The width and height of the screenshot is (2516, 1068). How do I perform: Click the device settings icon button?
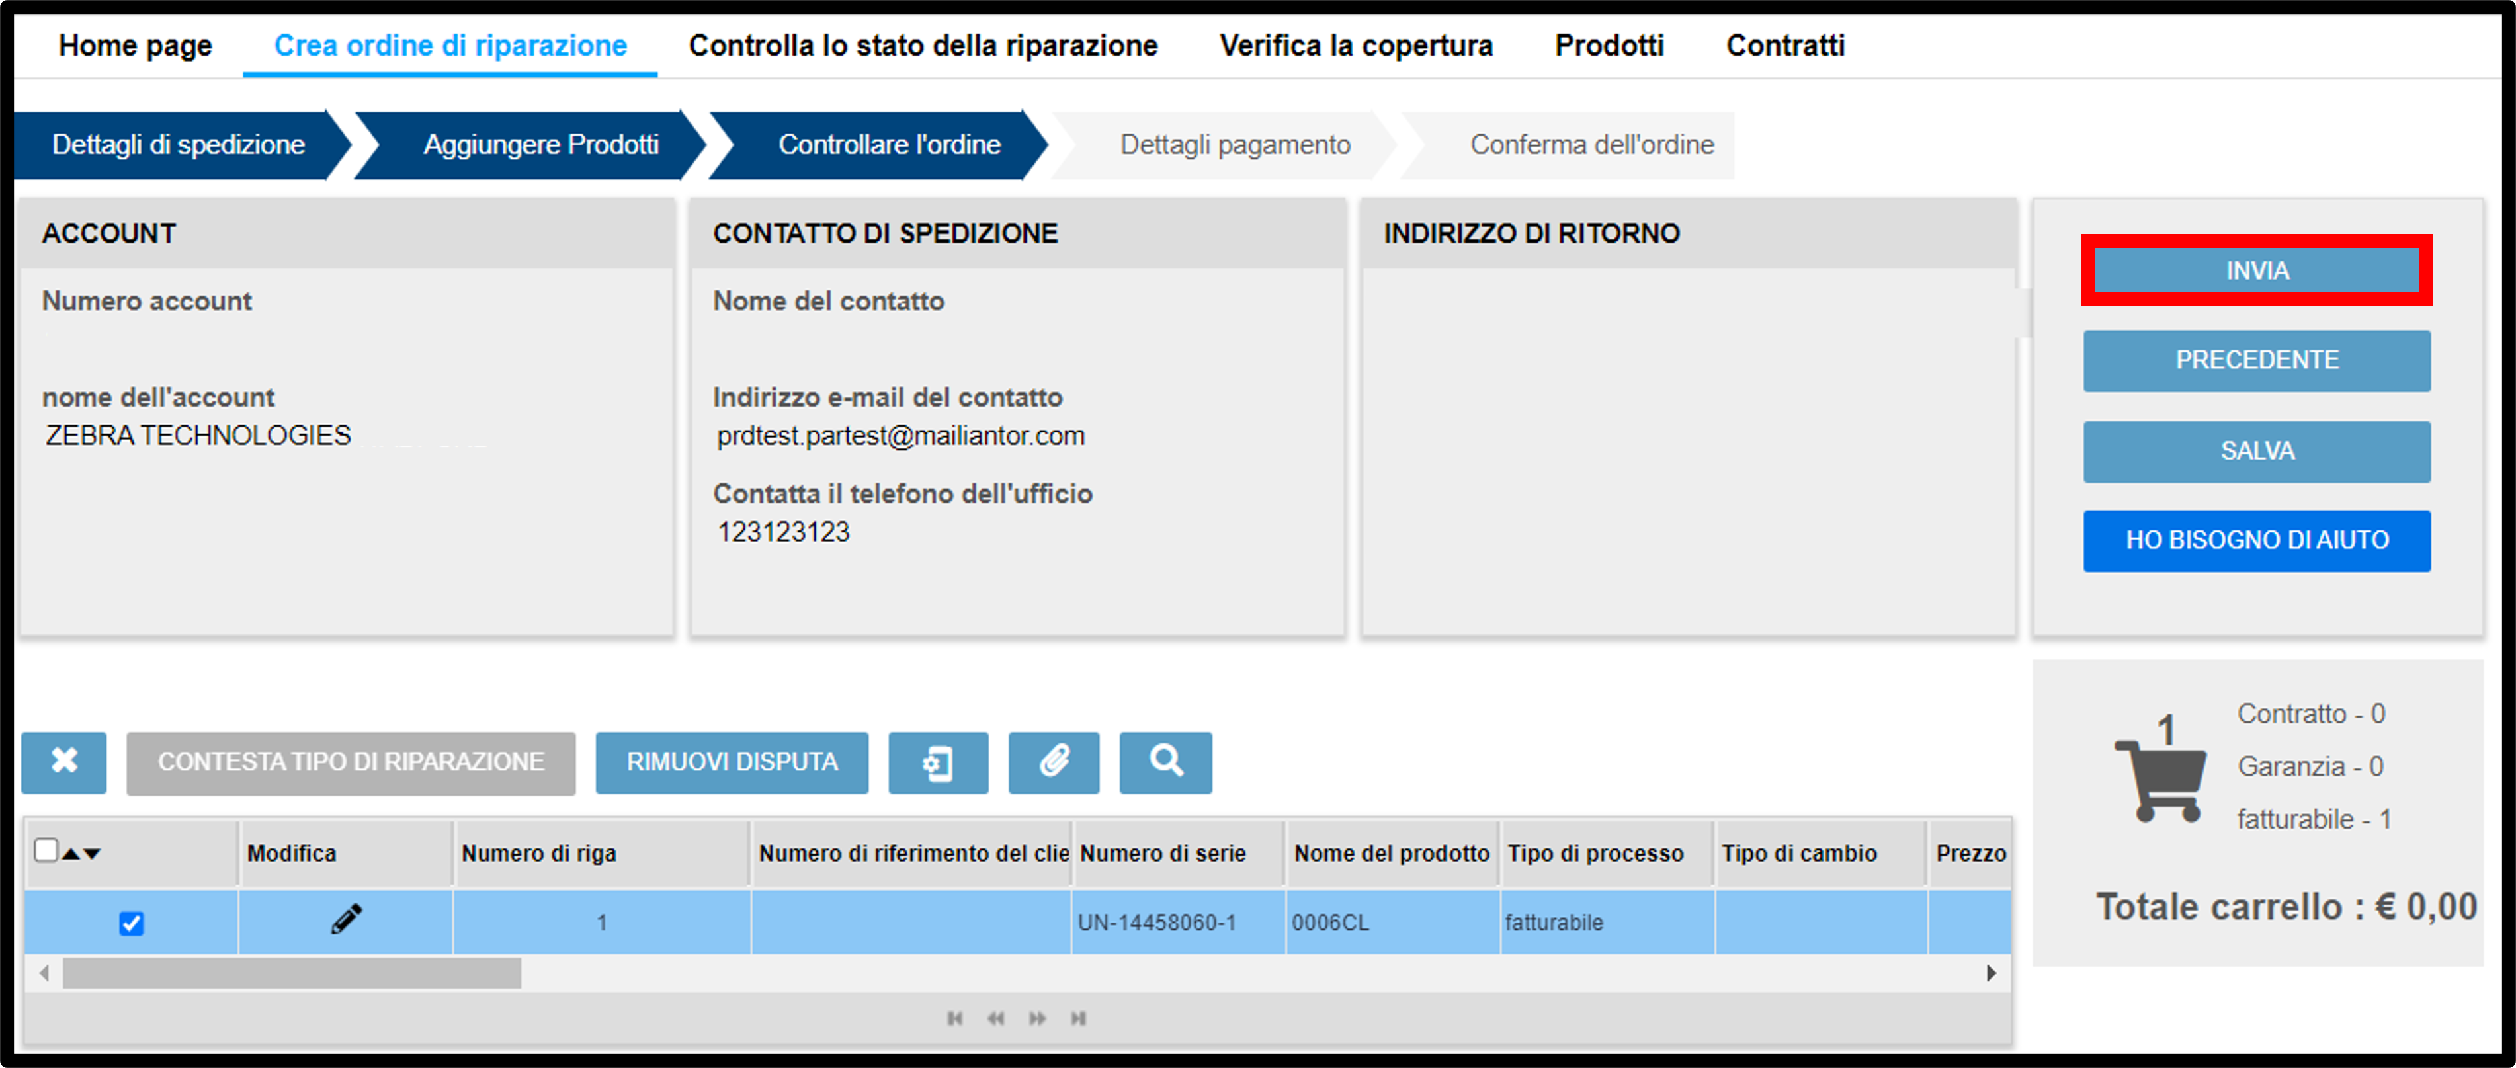[x=938, y=761]
